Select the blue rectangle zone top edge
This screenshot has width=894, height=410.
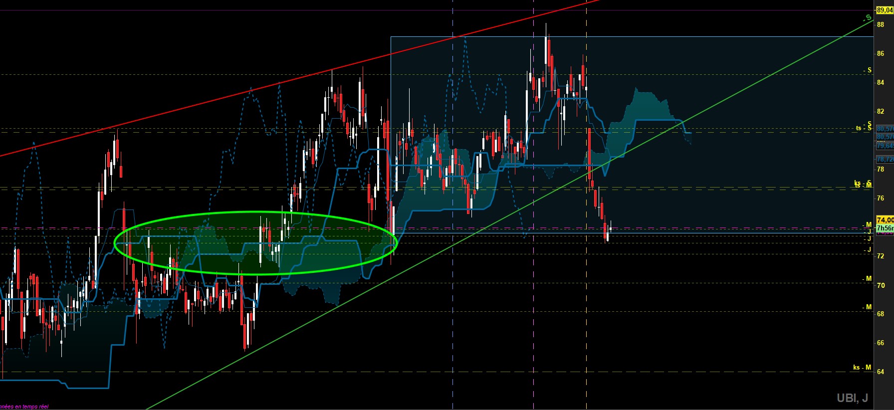click(632, 36)
